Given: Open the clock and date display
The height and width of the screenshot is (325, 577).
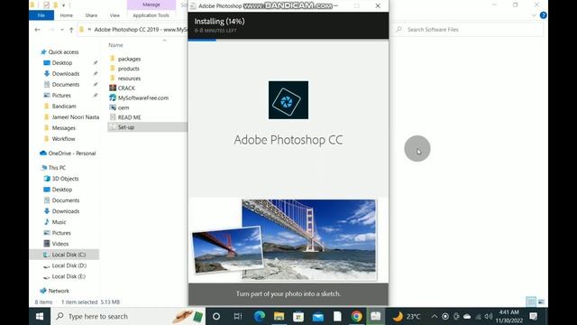Looking at the screenshot, I should click(508, 317).
